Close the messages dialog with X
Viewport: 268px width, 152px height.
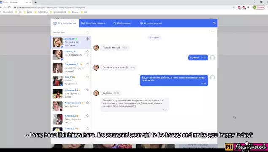coord(214,23)
